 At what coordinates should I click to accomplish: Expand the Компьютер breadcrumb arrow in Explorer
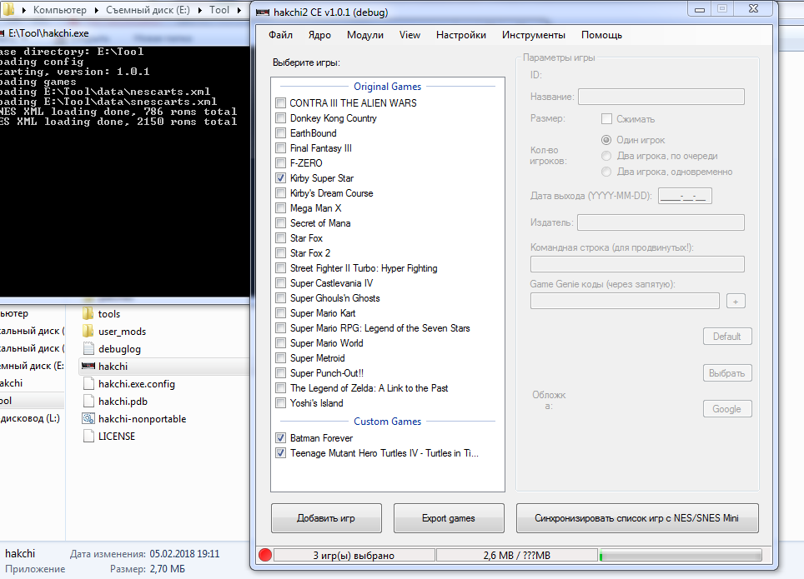pyautogui.click(x=96, y=10)
